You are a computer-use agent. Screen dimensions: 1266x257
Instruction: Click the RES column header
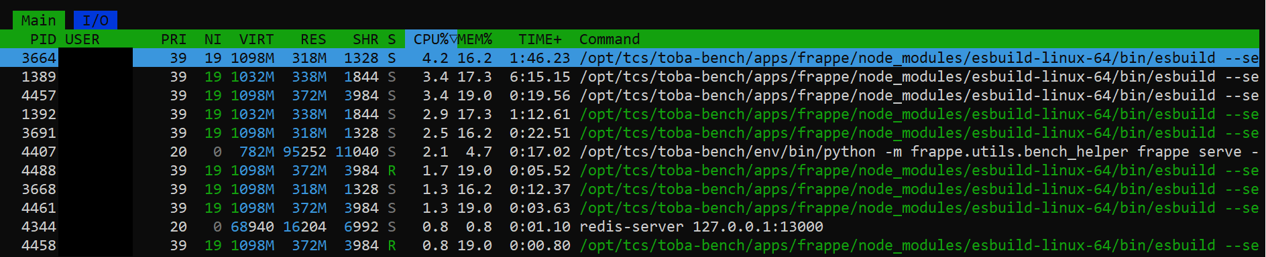[x=313, y=39]
